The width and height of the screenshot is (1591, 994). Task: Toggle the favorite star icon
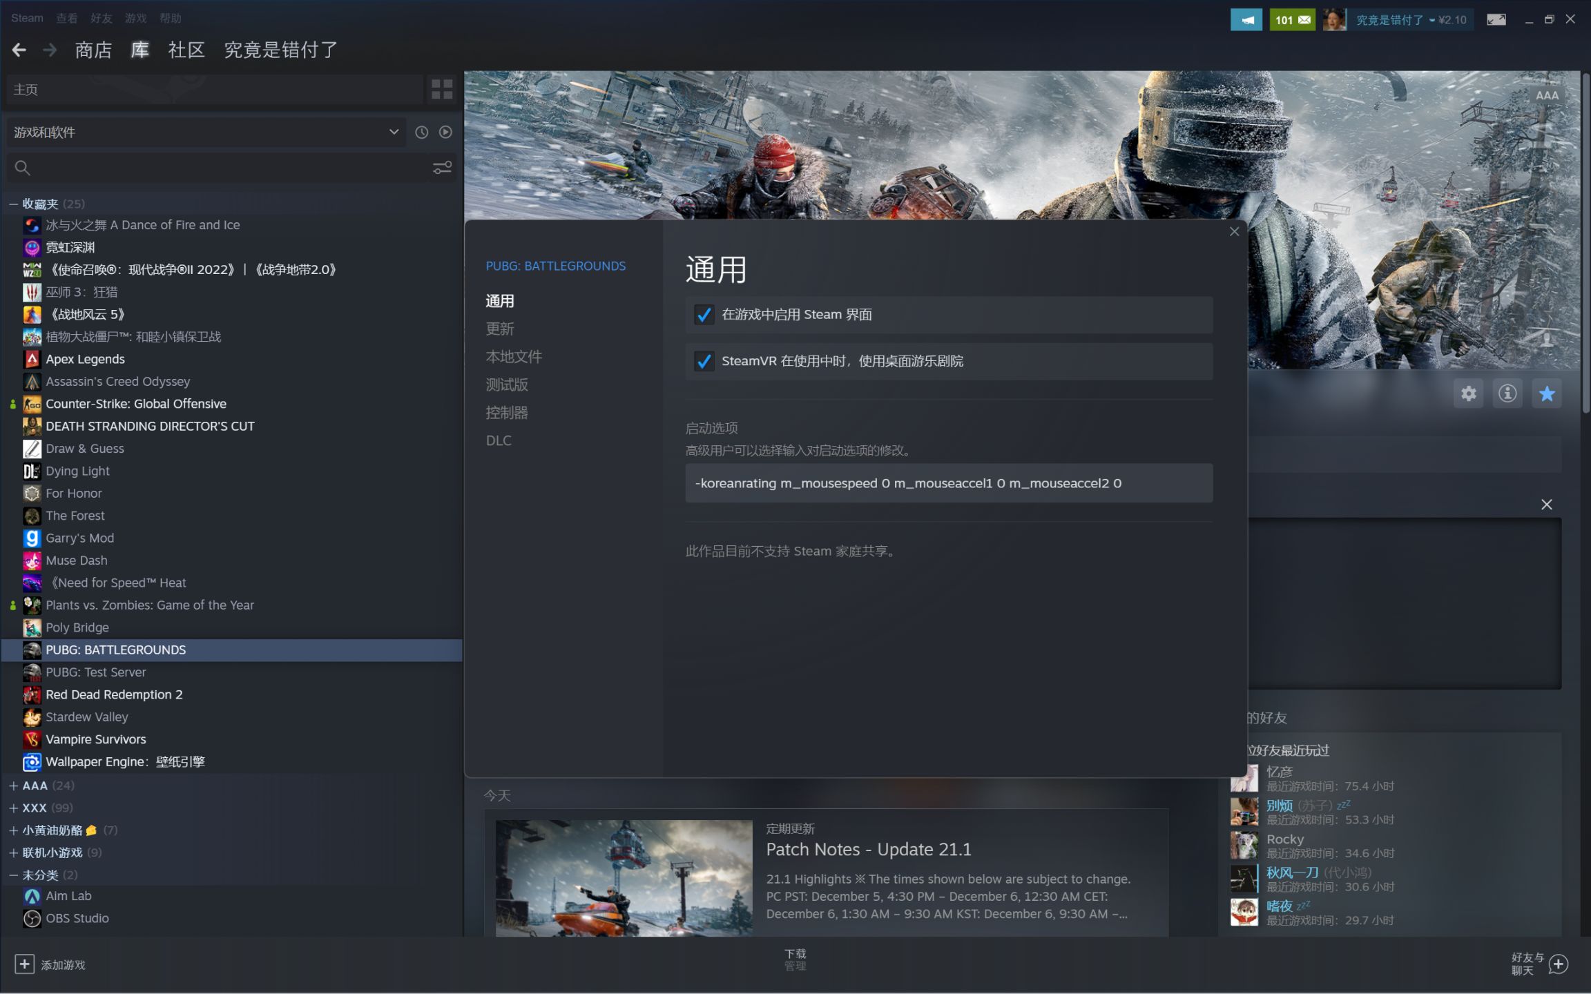click(1547, 393)
